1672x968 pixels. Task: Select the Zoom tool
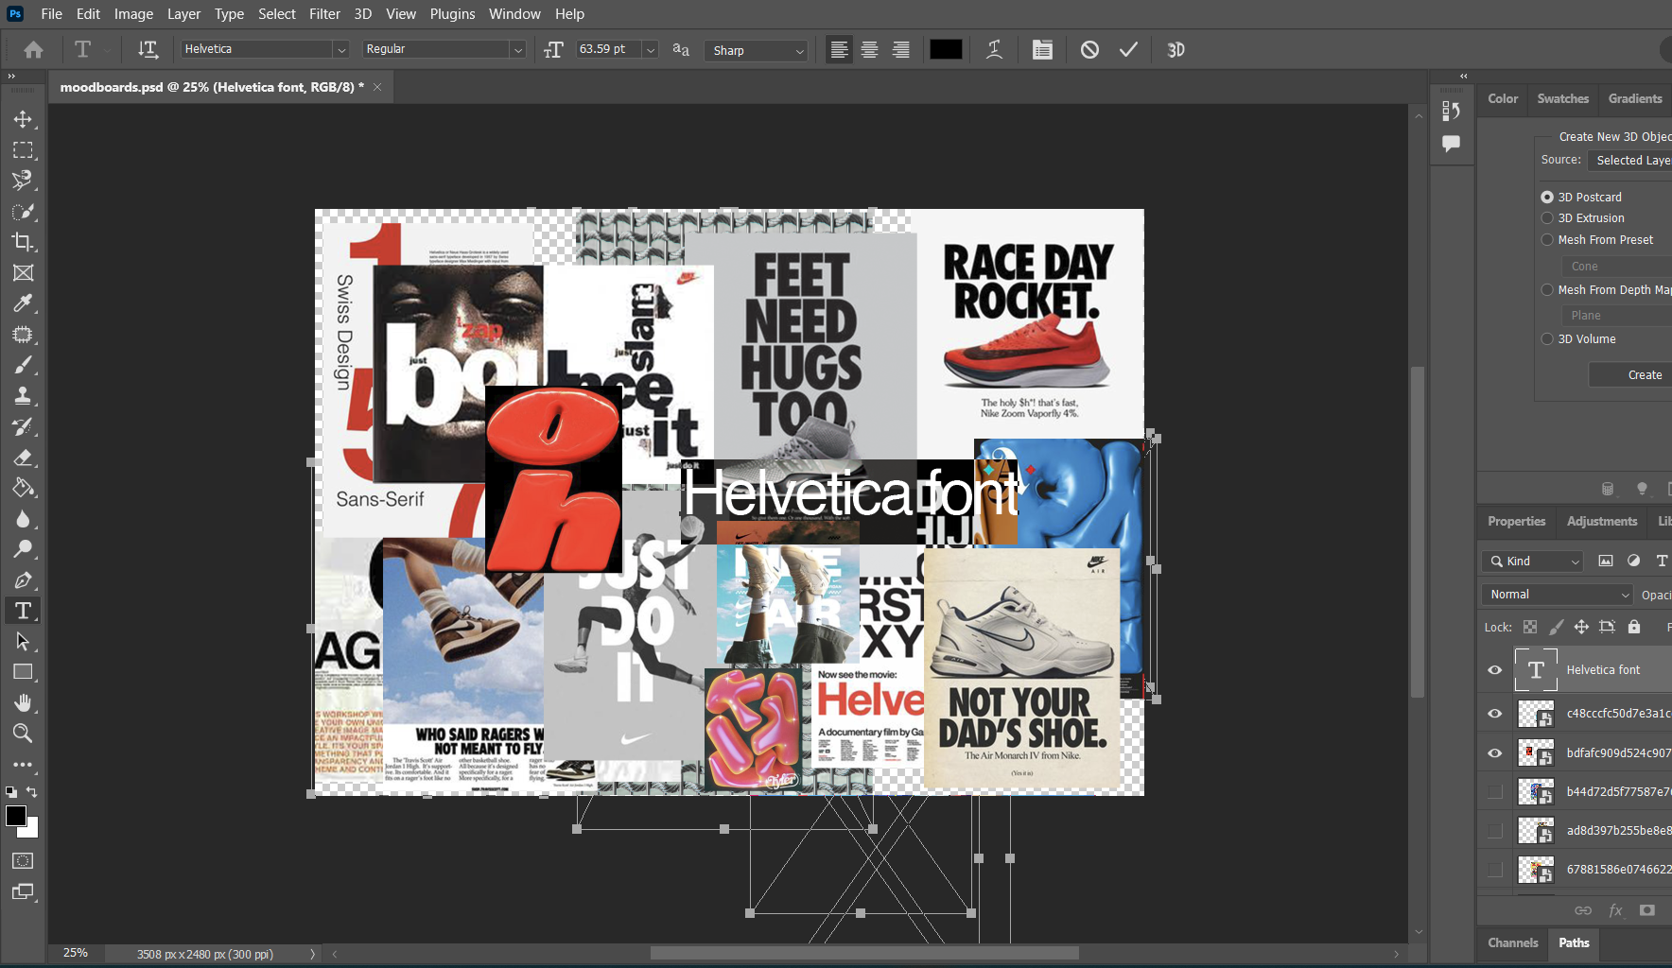23,734
